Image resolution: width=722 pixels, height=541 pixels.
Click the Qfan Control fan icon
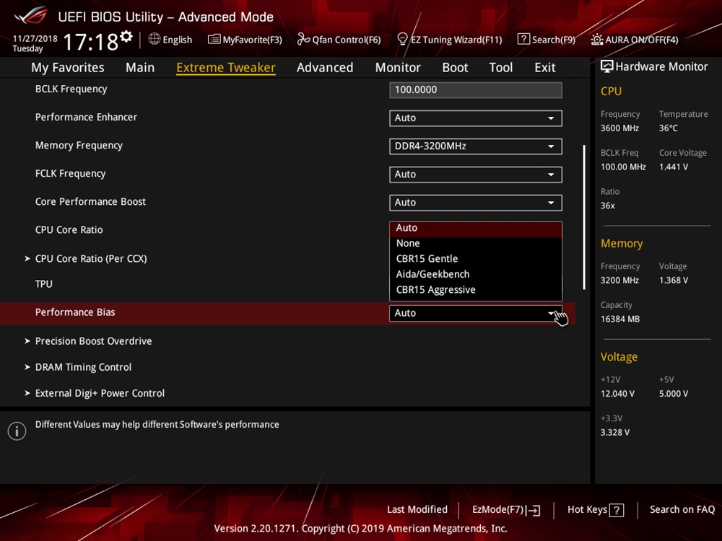[303, 39]
